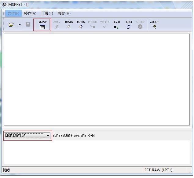
Task: Click the RESET device icon
Action: point(128,25)
